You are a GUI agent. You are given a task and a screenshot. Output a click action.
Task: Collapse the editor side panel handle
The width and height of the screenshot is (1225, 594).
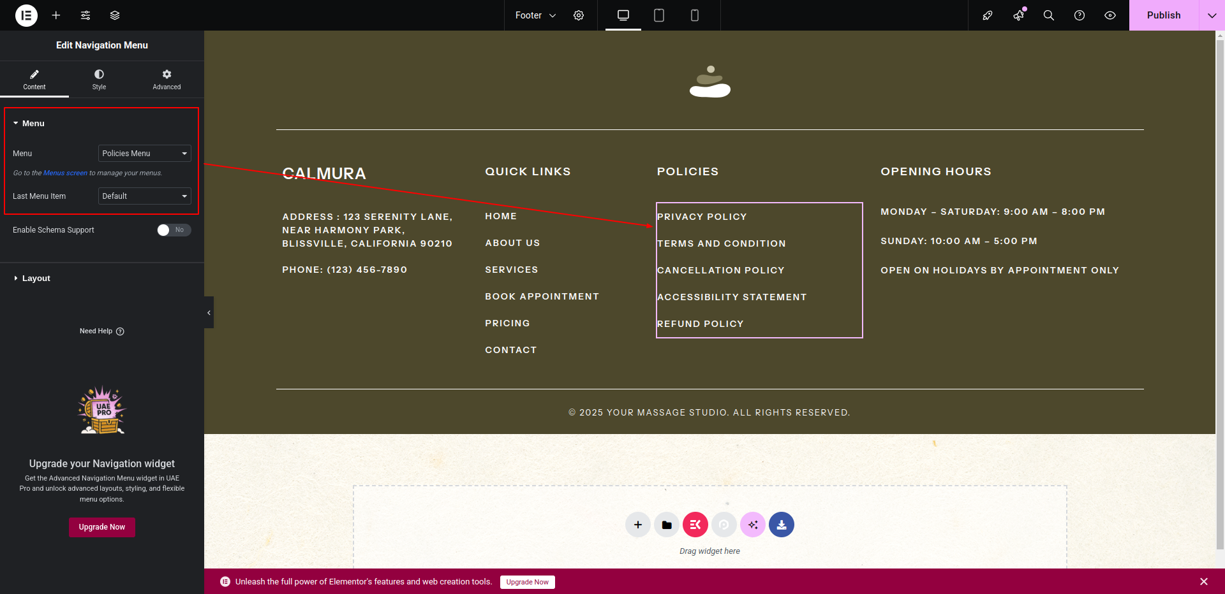click(209, 312)
